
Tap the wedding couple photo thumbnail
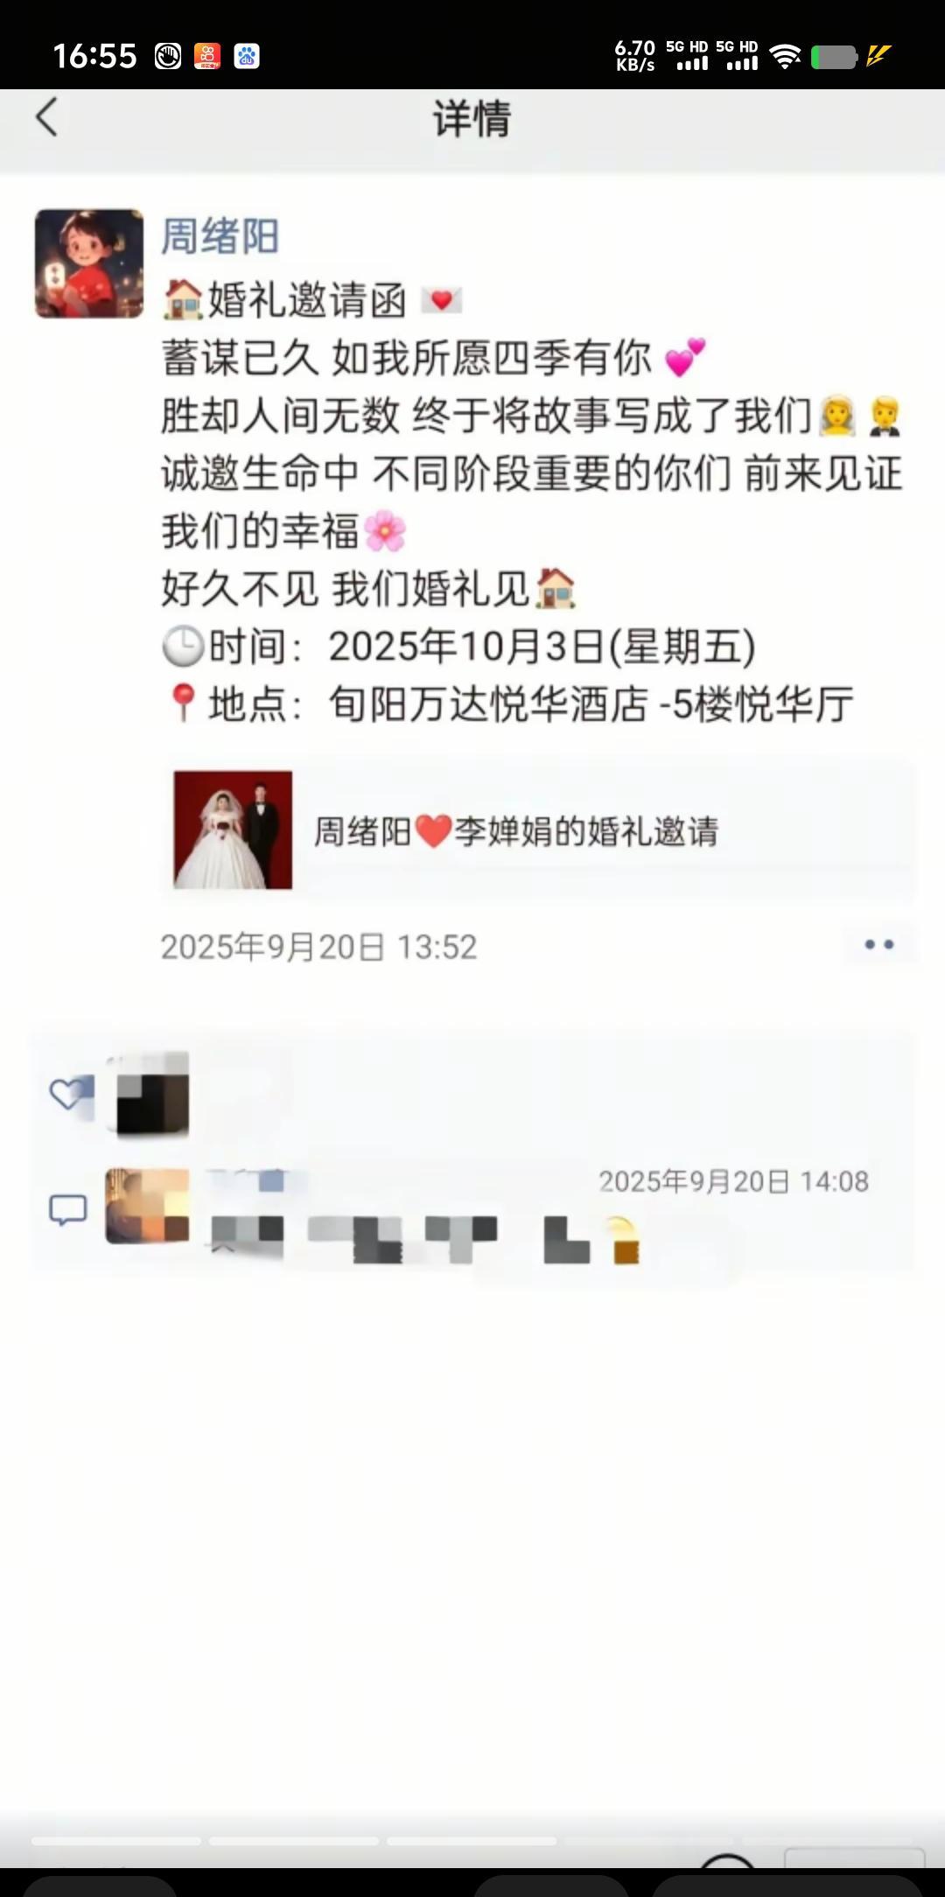[233, 830]
